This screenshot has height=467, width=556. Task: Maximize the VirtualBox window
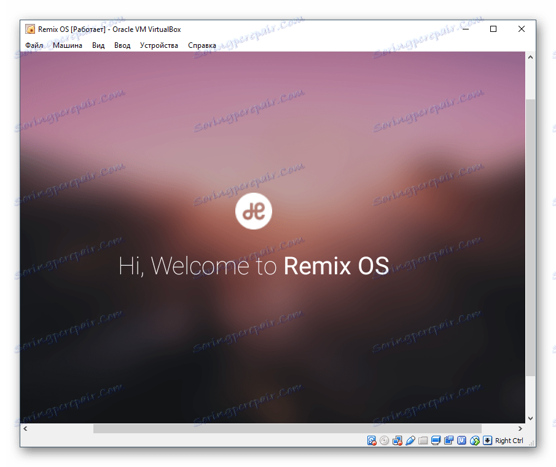pyautogui.click(x=493, y=29)
